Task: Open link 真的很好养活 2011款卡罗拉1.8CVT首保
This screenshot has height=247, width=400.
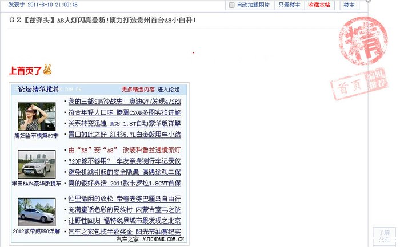Action: pos(124,183)
